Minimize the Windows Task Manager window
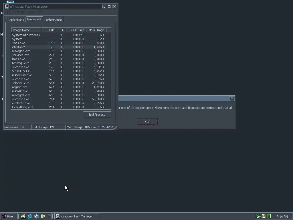This screenshot has height=220, width=293. point(104,7)
